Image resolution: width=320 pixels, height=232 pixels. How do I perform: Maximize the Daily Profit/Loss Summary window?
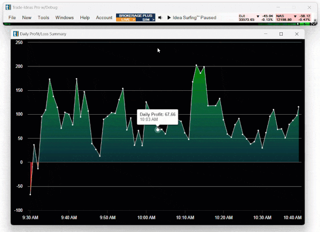click(281, 34)
